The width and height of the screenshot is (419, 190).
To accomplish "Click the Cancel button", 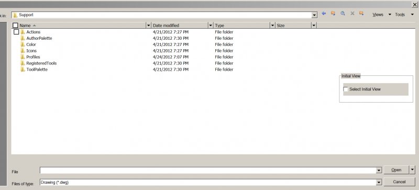I will (x=399, y=182).
